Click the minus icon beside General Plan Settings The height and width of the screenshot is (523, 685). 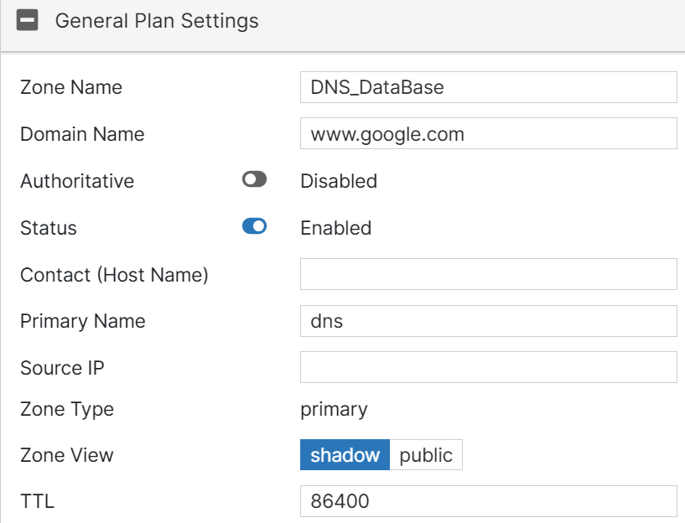click(x=28, y=19)
